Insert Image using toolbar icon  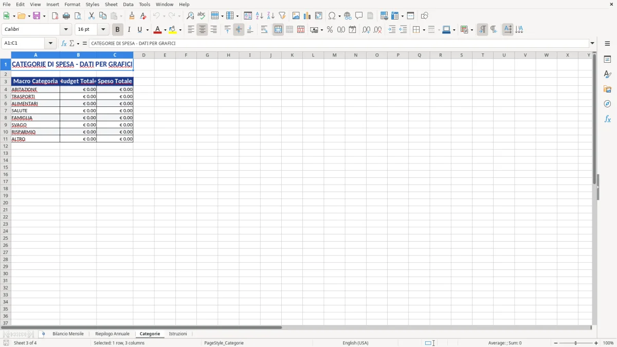(296, 16)
